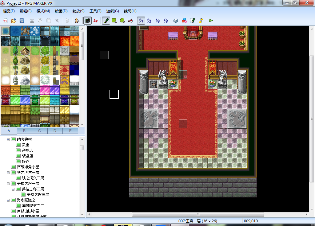Image resolution: width=315 pixels, height=226 pixels.
Task: Click the map's horizontal scrollbar thumb
Action: tap(198, 214)
